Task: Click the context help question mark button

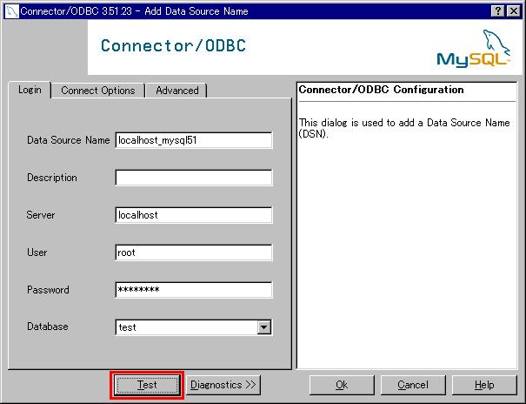Action: [498, 11]
